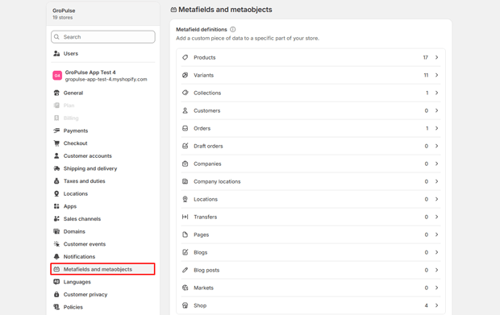Click the Variants count 11
The image size is (500, 315).
click(x=426, y=75)
